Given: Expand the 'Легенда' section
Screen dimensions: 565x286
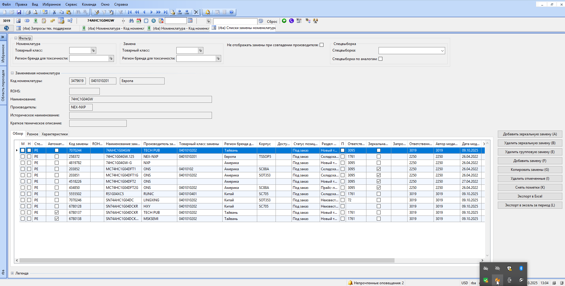Looking at the screenshot, I should 12,273.
